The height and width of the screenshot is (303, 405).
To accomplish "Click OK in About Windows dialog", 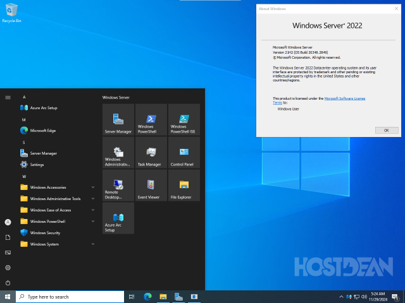I will (x=387, y=131).
